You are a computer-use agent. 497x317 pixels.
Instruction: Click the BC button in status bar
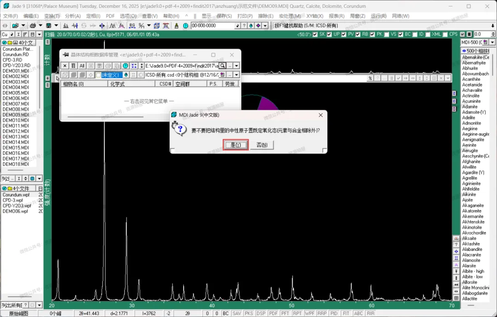225,313
